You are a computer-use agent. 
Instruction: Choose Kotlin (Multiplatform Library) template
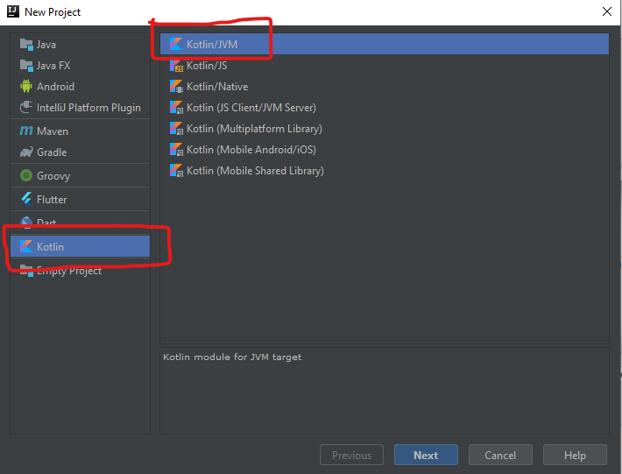pos(385,129)
